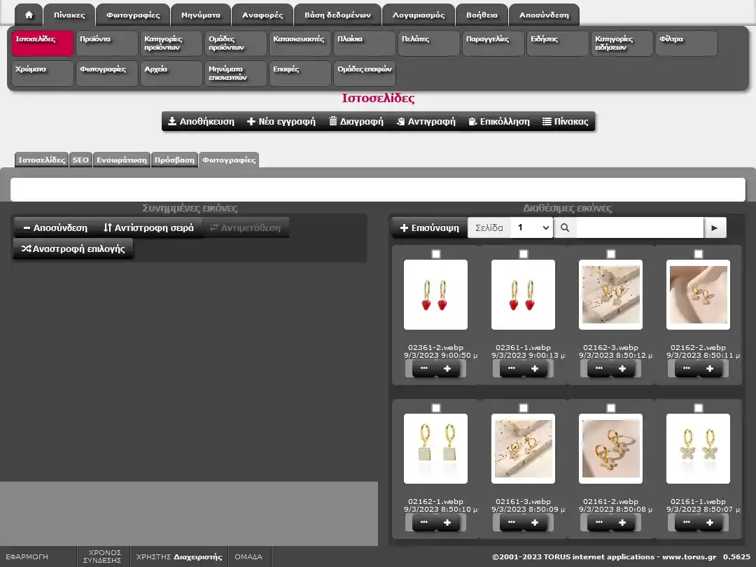
Task: Click the Αναστροφή επιλογής button
Action: pos(73,248)
